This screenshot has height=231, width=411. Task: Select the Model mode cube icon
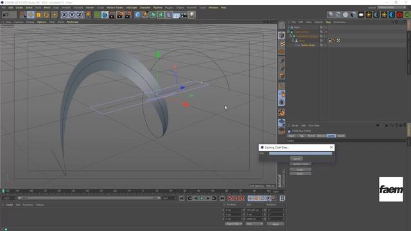click(x=281, y=35)
